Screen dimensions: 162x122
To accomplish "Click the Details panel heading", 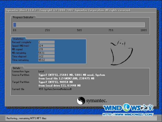I will [x=17, y=68].
